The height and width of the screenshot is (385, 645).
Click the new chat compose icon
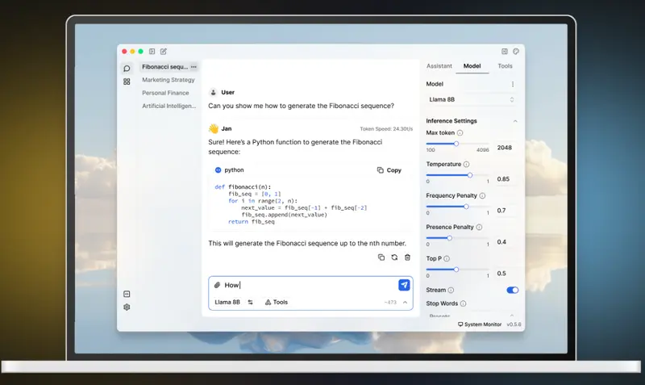164,51
